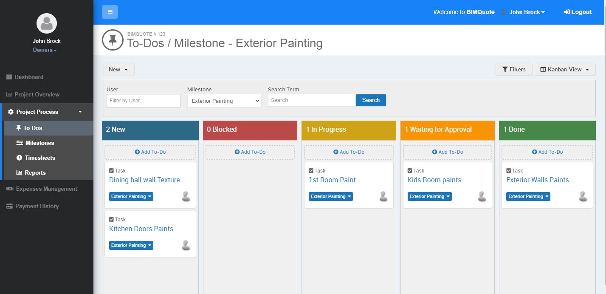Open the Kids Room paints task
Screen dimensions: 606x294
[x=434, y=180]
